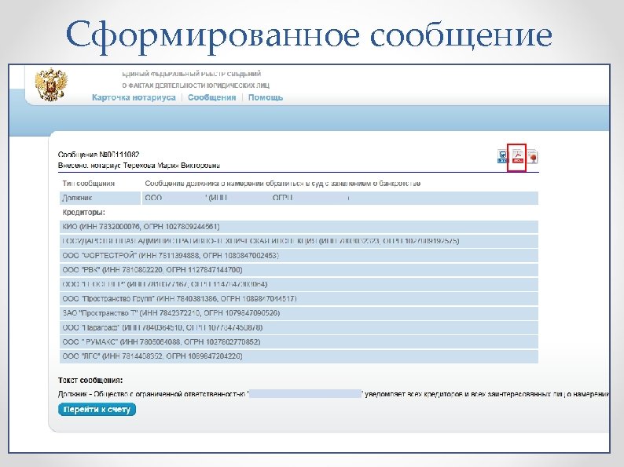Click the site title ЕДИНЫЙ ФЕДЕРАЛЬНЫЙ РЕЕСТР СВЕДЕНИЙ

[x=192, y=74]
